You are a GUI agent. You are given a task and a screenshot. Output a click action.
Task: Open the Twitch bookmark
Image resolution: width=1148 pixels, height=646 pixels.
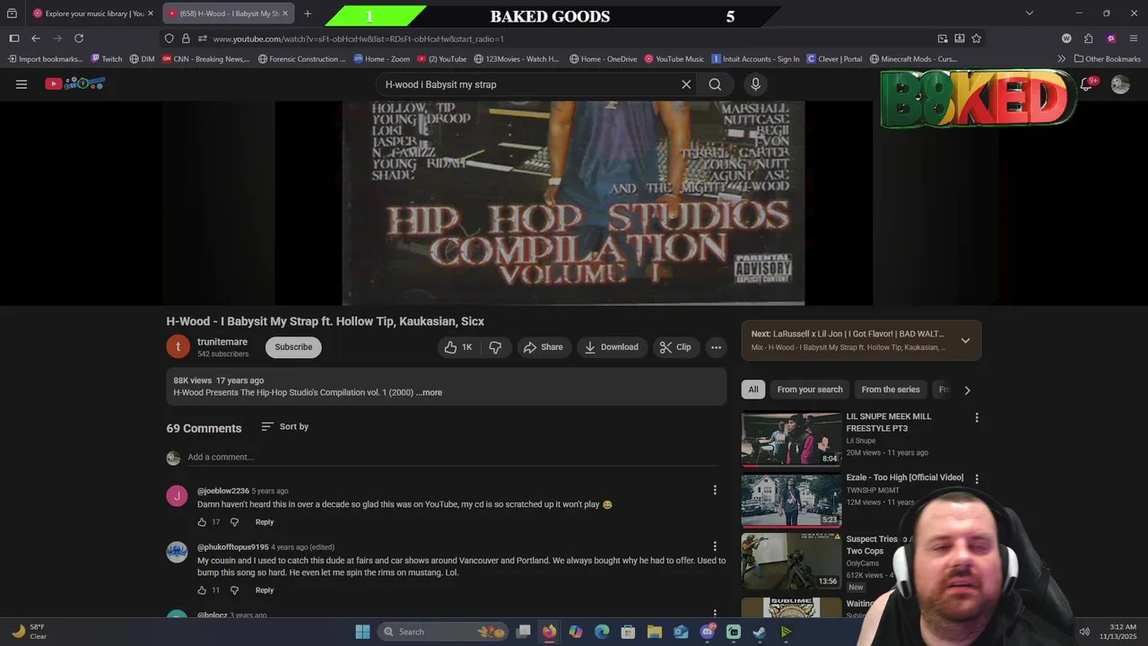(106, 59)
